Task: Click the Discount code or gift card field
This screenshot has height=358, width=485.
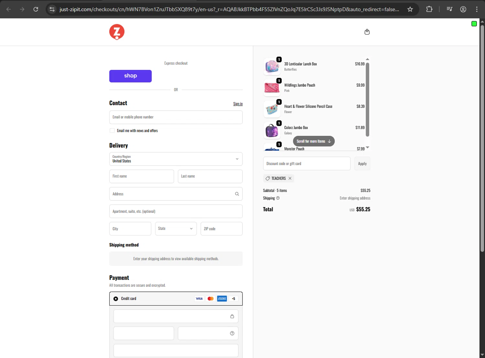Action: tap(307, 164)
